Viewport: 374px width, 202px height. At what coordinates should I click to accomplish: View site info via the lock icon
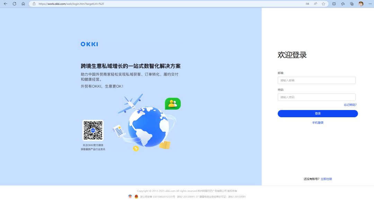34,4
